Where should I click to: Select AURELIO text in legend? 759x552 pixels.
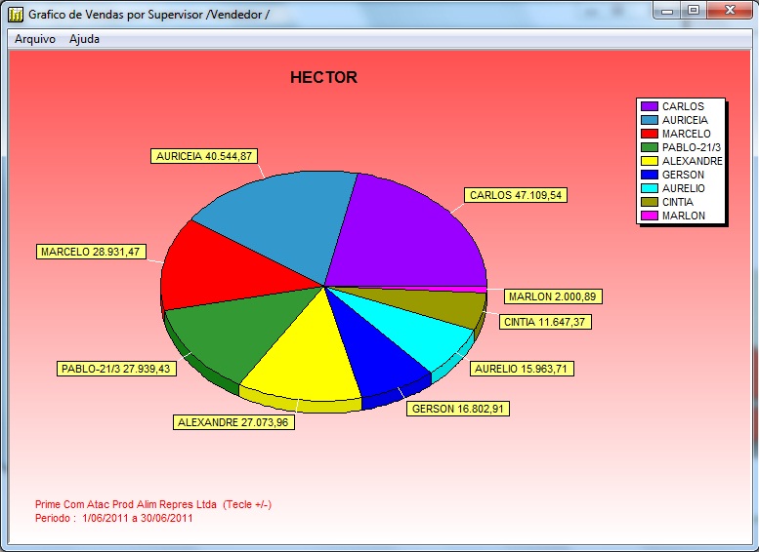tap(684, 188)
